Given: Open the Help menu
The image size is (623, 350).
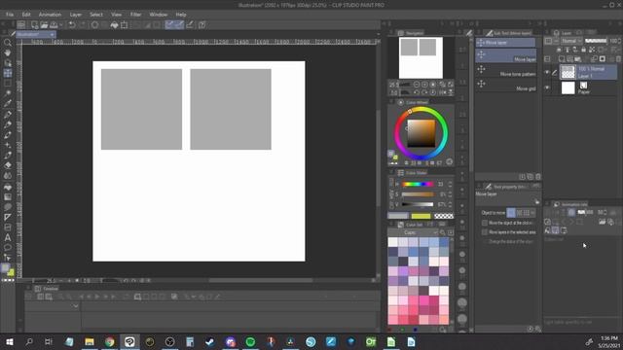Looking at the screenshot, I should click(x=181, y=15).
